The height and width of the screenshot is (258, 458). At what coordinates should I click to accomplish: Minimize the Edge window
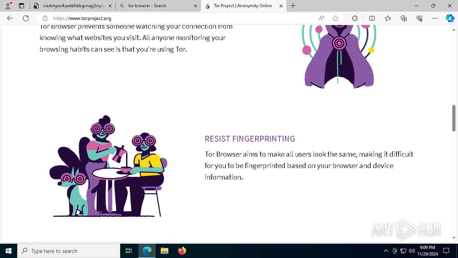[x=417, y=6]
